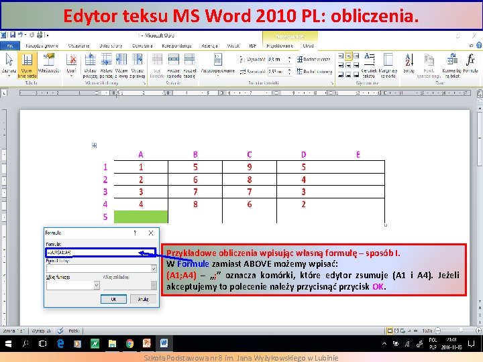Click Wstaw powyżej icon

pyautogui.click(x=91, y=60)
